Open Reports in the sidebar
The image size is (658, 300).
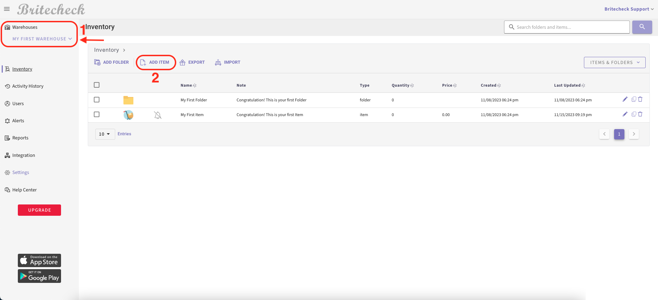(20, 138)
